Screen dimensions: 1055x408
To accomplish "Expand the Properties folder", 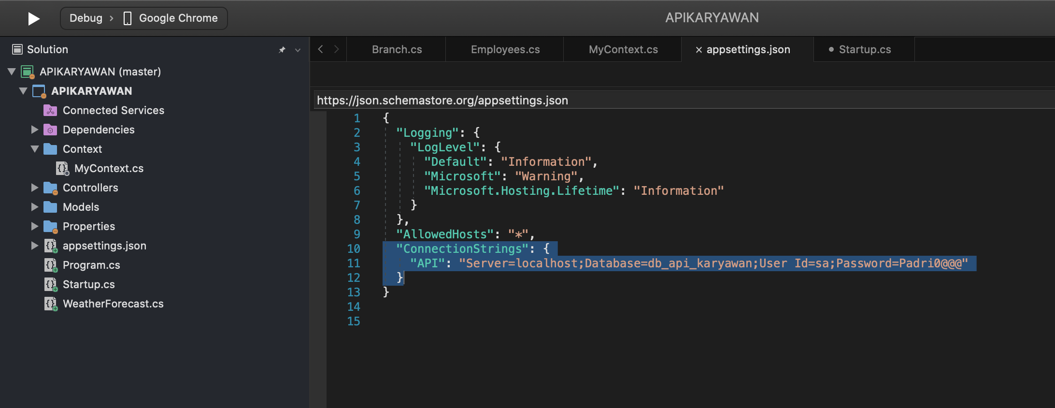I will point(34,226).
